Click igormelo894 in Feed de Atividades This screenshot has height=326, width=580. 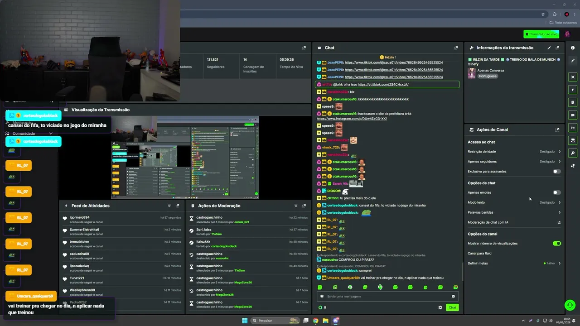(79, 217)
